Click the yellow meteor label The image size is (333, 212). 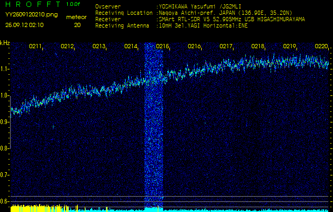tap(77, 17)
